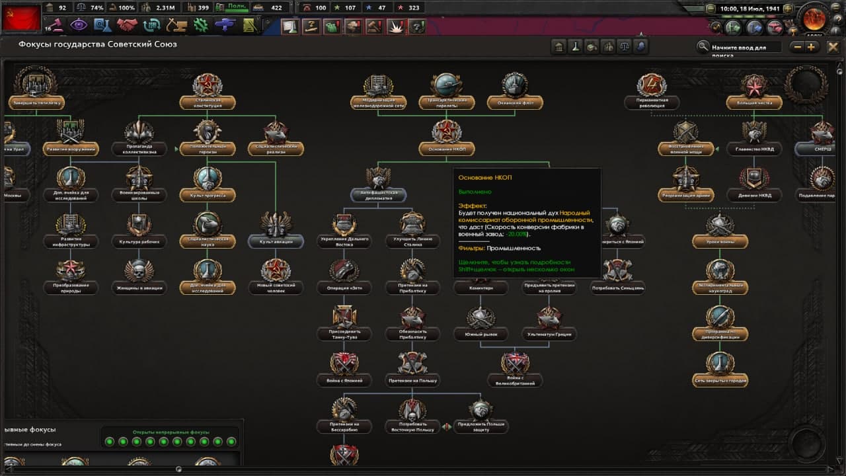Select the Новый советский человек focus
846x476 pixels.
coord(276,276)
